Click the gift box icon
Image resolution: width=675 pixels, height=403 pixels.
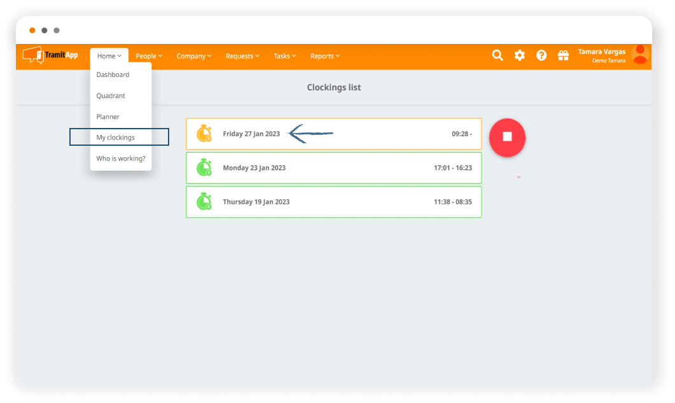point(563,55)
